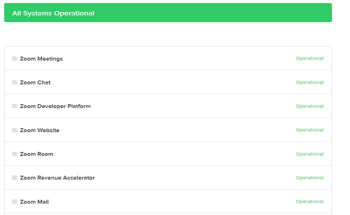Click the Zoom Developer Platform name
The height and width of the screenshot is (215, 350).
coord(55,106)
